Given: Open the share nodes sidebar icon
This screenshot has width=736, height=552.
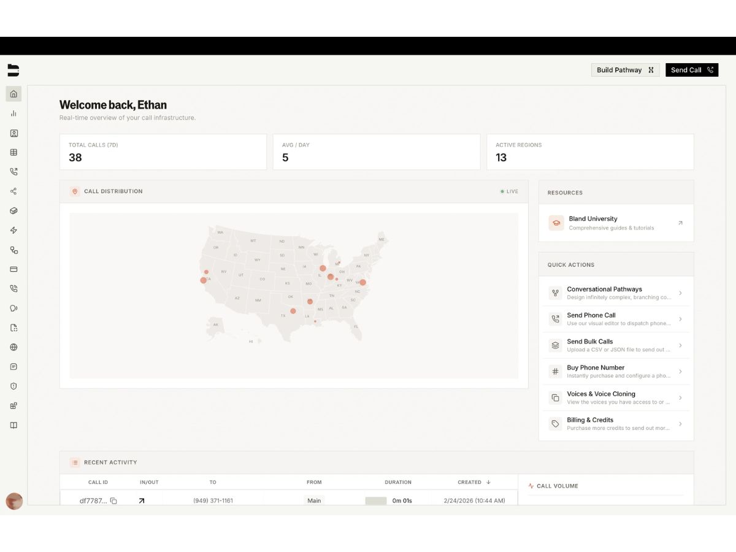Looking at the screenshot, I should (x=13, y=191).
